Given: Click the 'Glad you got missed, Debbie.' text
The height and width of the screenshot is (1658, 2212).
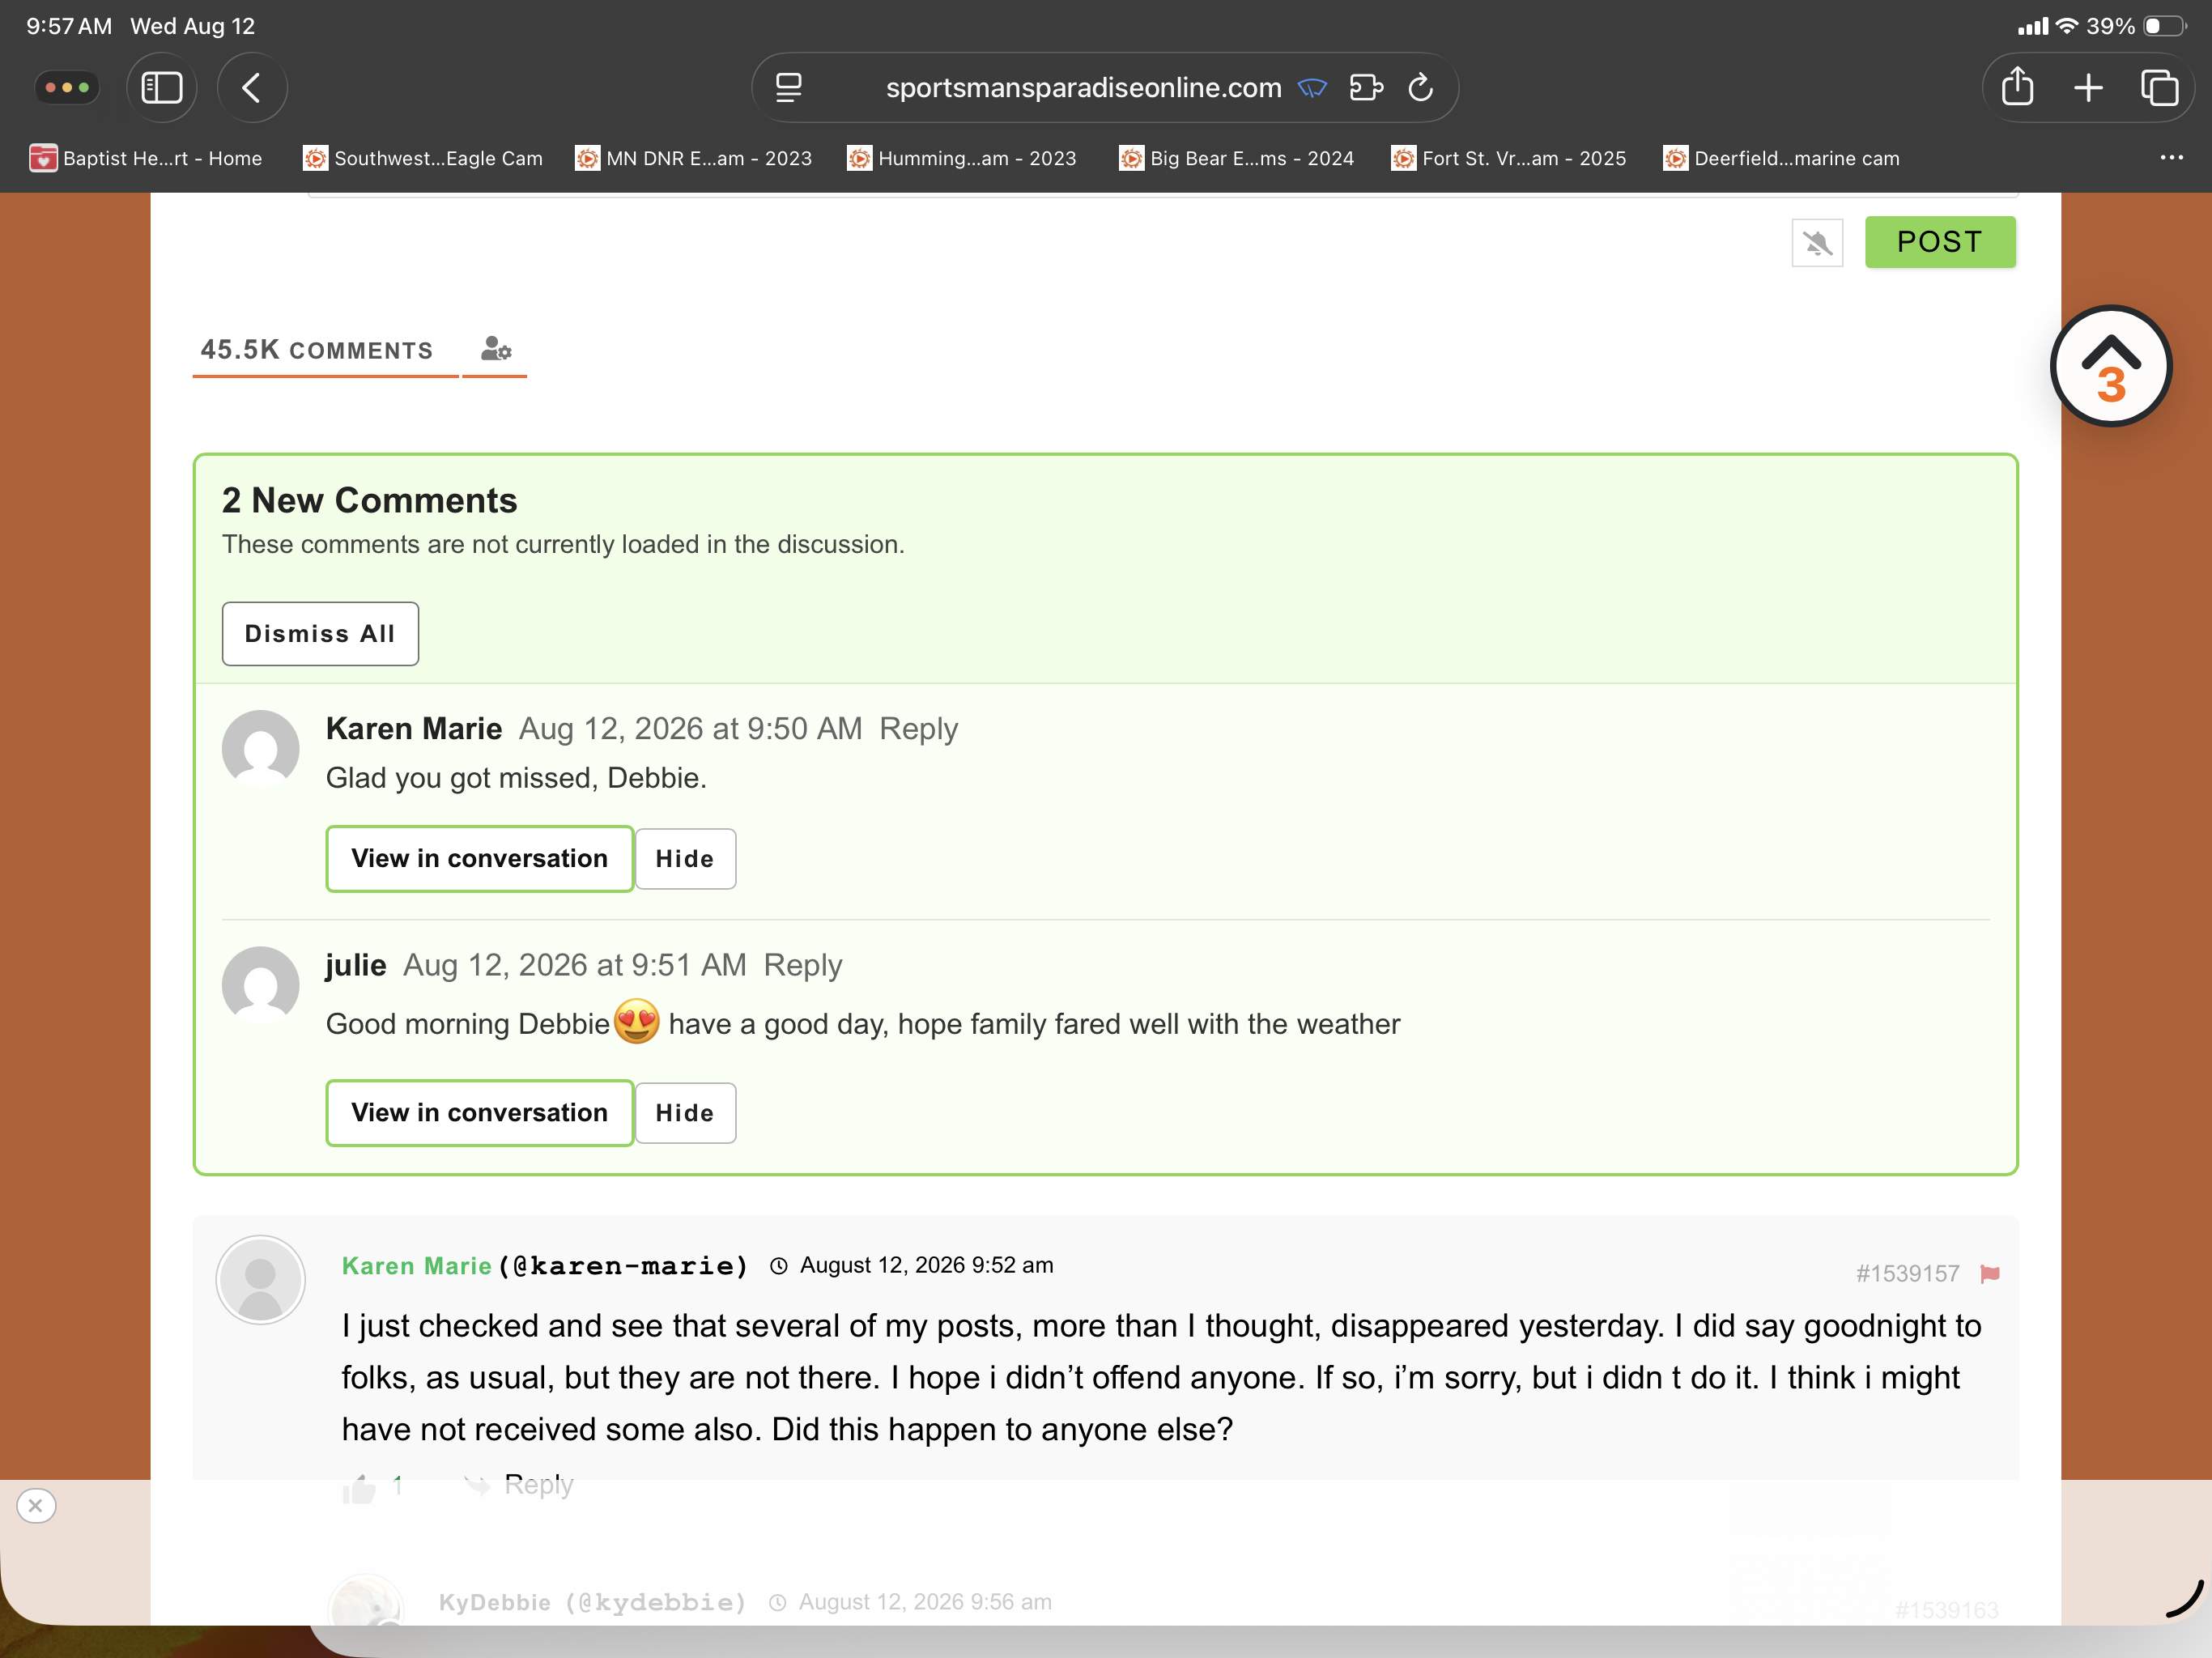Looking at the screenshot, I should (x=516, y=778).
